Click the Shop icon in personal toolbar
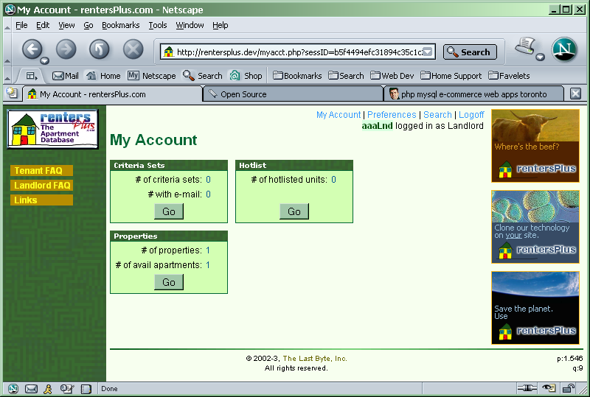The image size is (590, 397). tap(246, 75)
